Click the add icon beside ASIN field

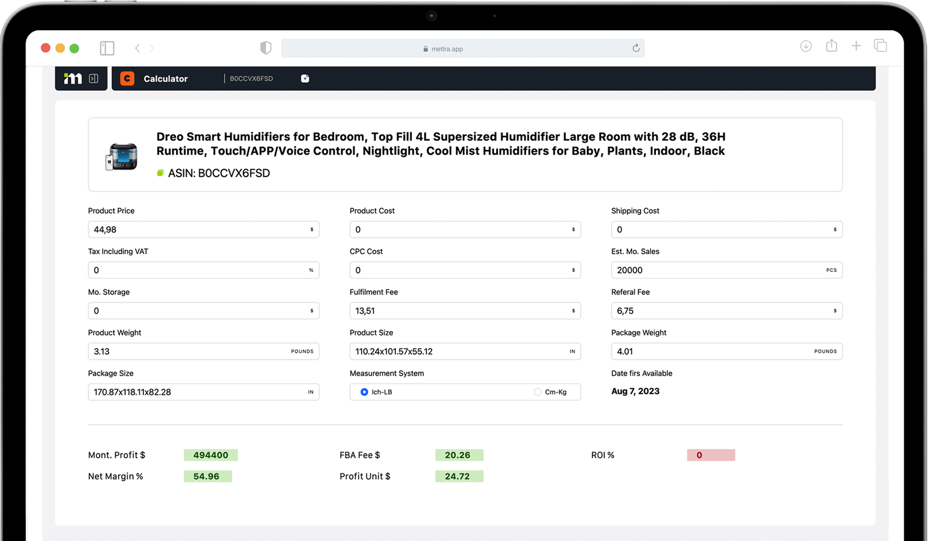305,79
